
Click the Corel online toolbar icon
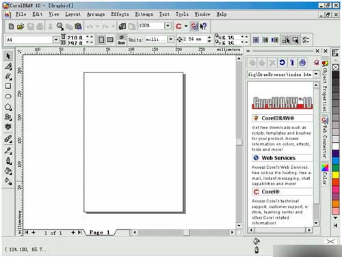point(194,27)
